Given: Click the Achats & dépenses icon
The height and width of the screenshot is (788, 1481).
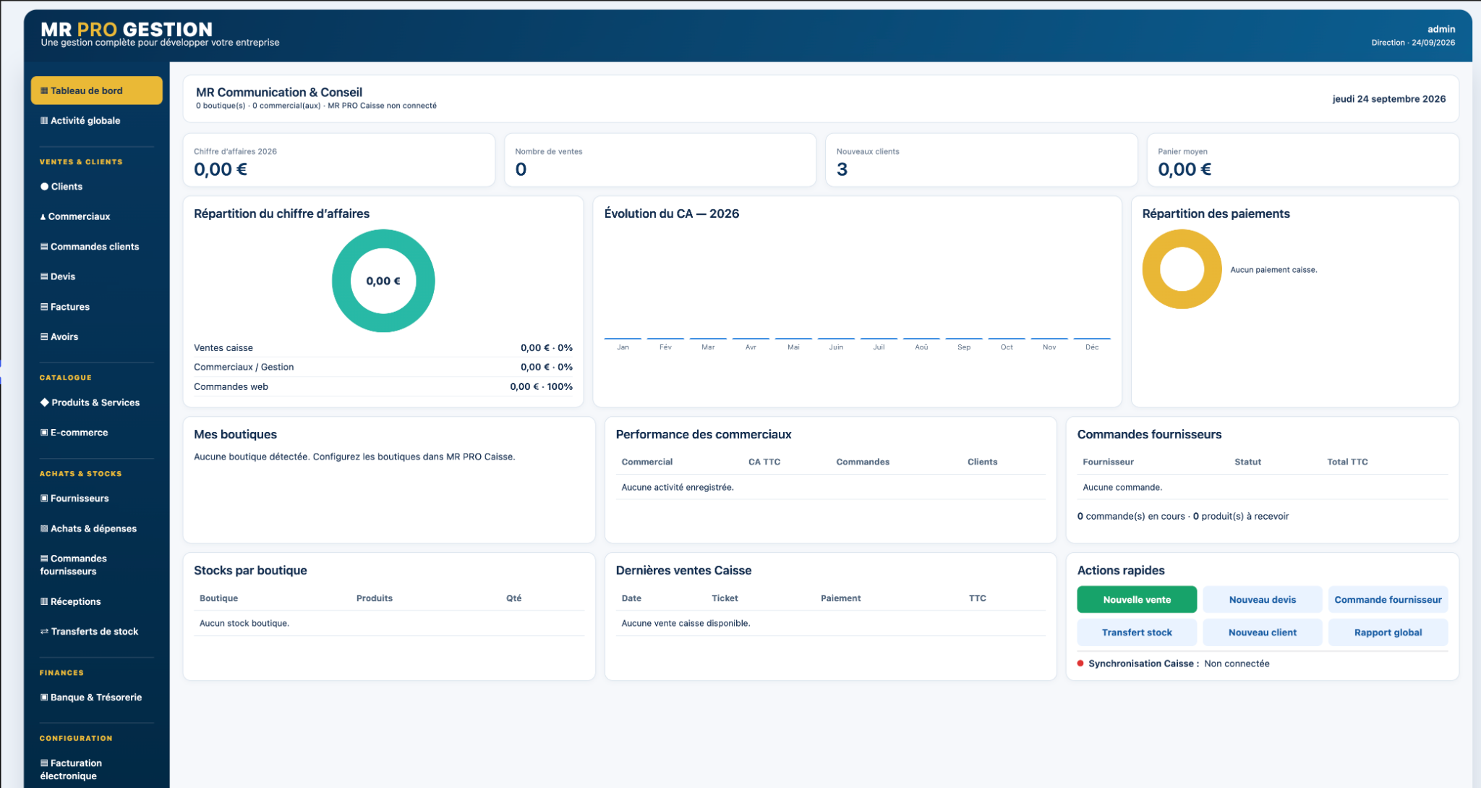Looking at the screenshot, I should click(44, 529).
